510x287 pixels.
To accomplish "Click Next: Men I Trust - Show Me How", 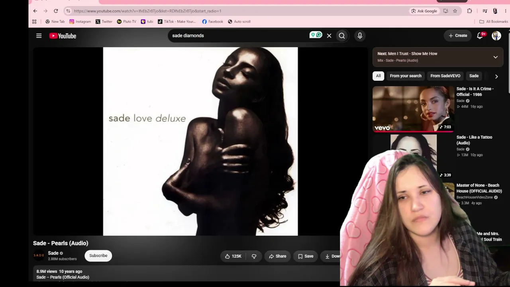I will 407,53.
